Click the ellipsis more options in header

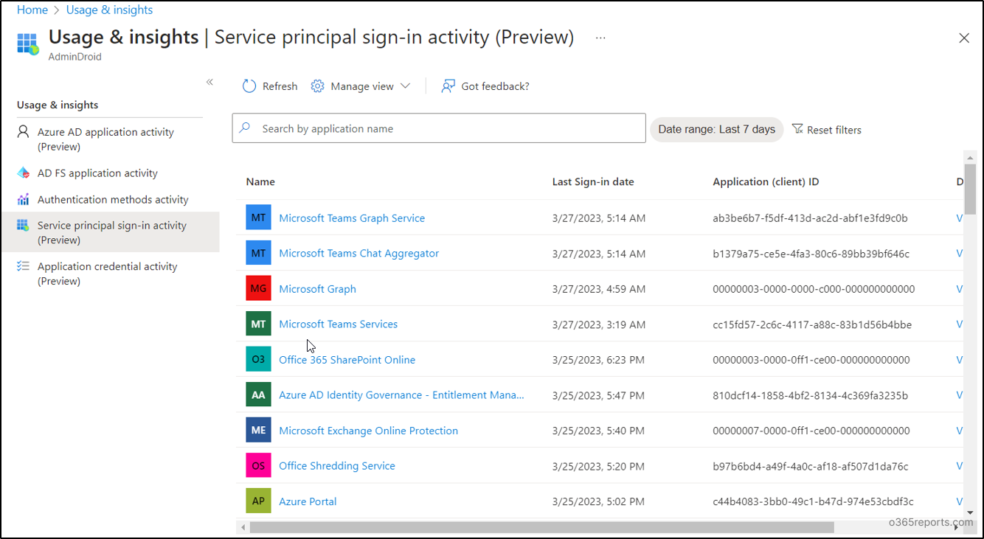click(600, 38)
